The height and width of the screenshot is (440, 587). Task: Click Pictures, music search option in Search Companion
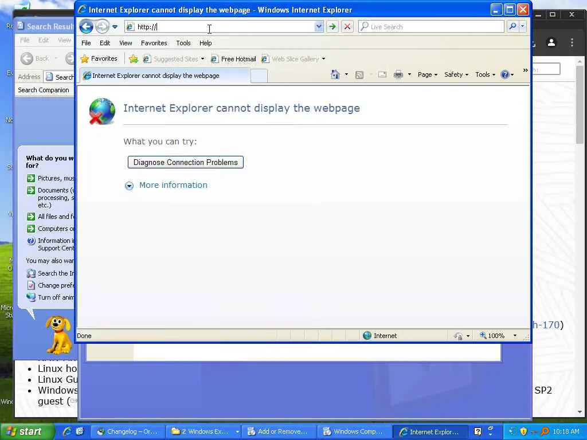pos(50,179)
